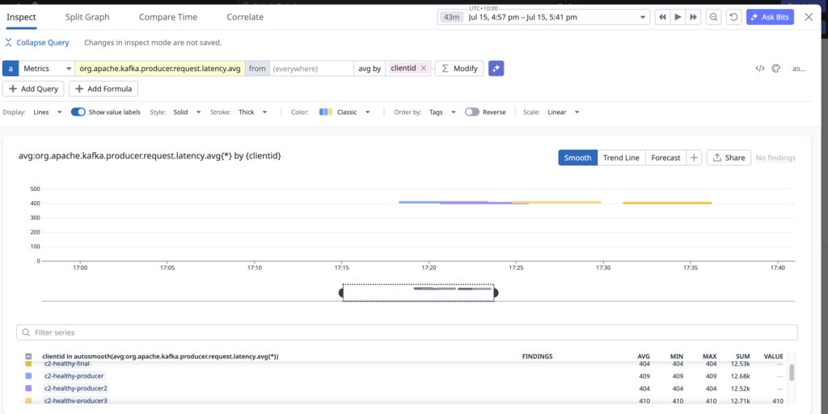The width and height of the screenshot is (828, 414).
Task: Remove the clientid group-by tag
Action: pyautogui.click(x=424, y=68)
